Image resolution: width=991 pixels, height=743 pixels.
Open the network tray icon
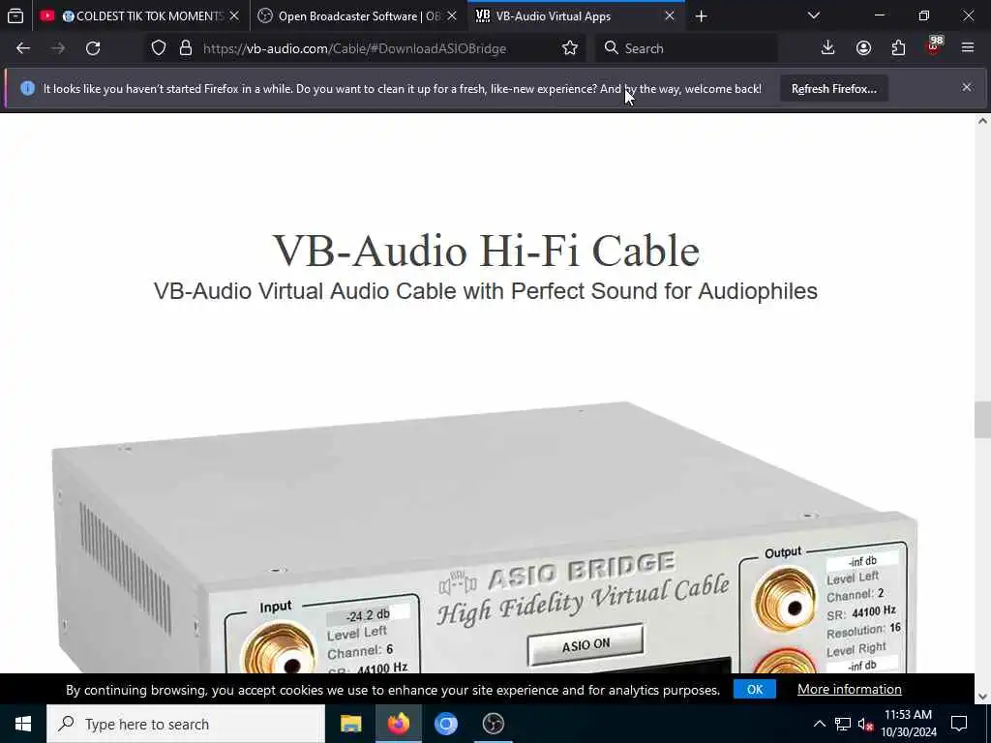coord(843,724)
